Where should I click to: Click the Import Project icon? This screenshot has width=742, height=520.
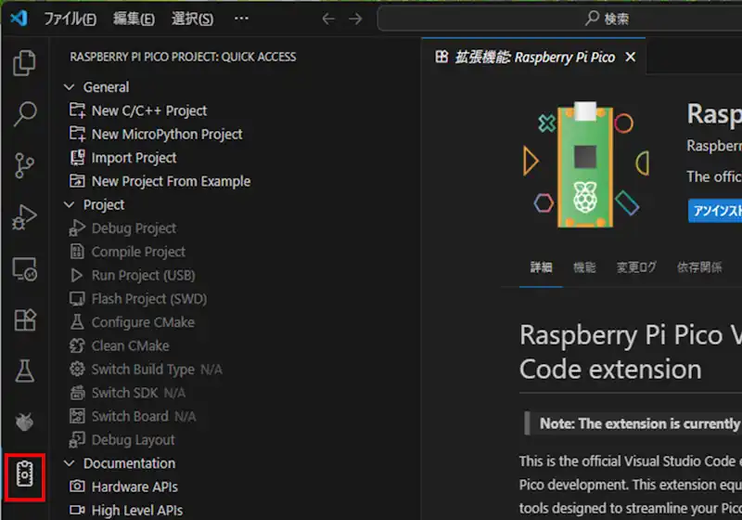77,157
